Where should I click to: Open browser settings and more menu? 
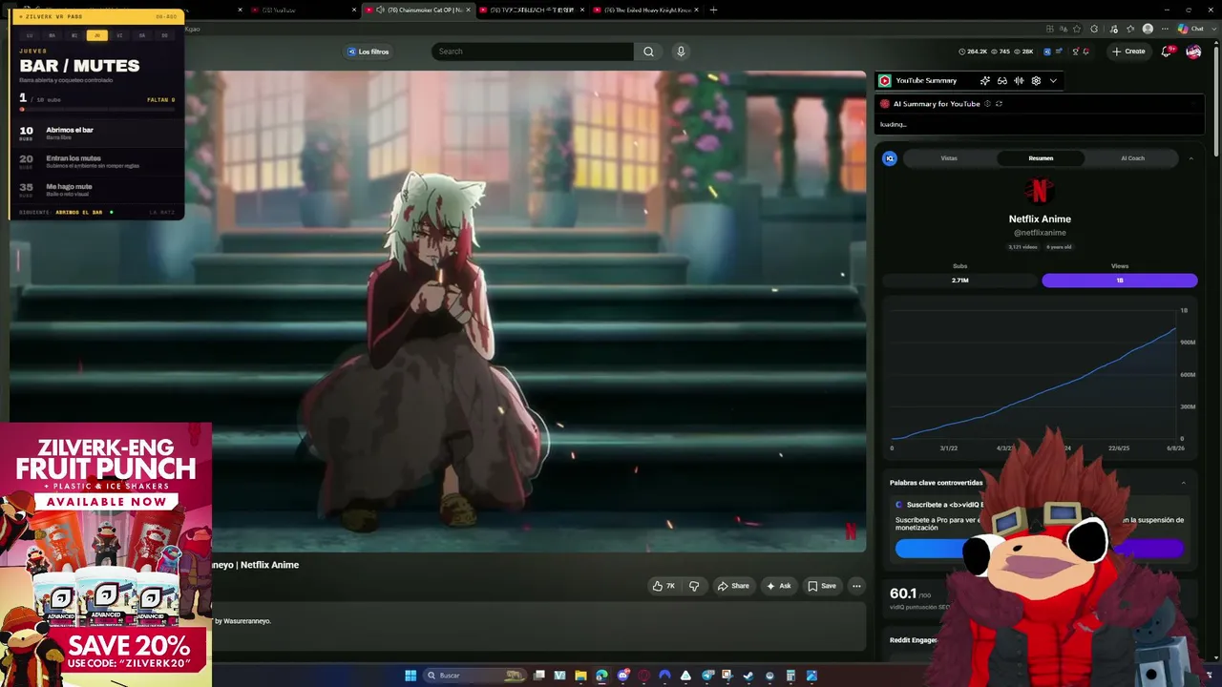[1163, 29]
